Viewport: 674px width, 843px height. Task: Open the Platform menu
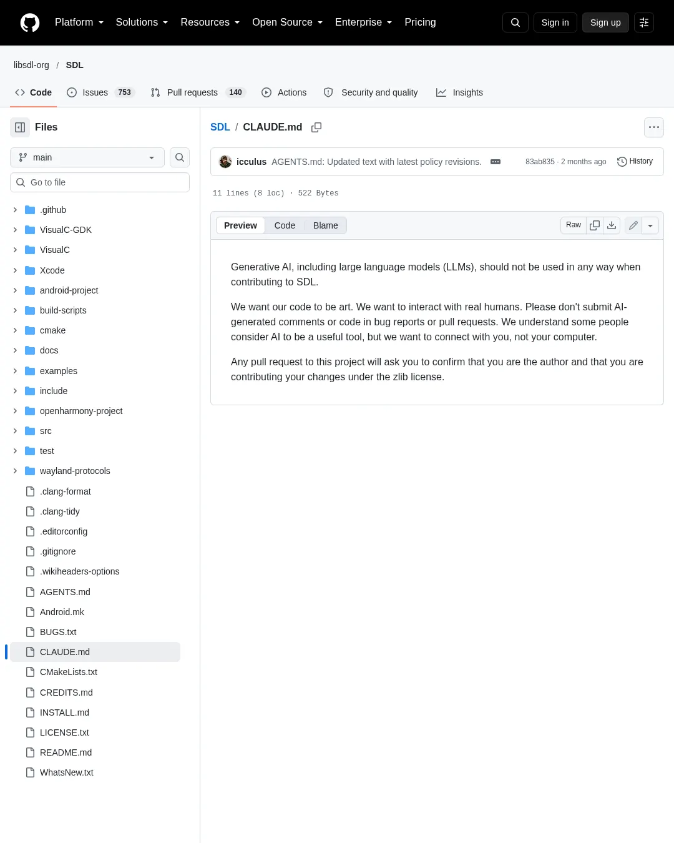[x=79, y=22]
